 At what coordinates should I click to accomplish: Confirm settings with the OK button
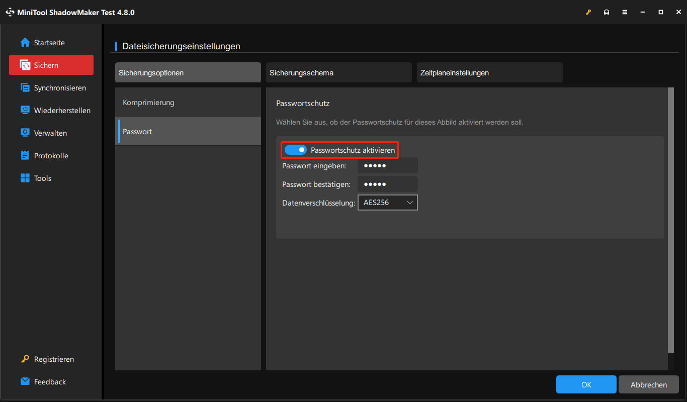point(586,384)
